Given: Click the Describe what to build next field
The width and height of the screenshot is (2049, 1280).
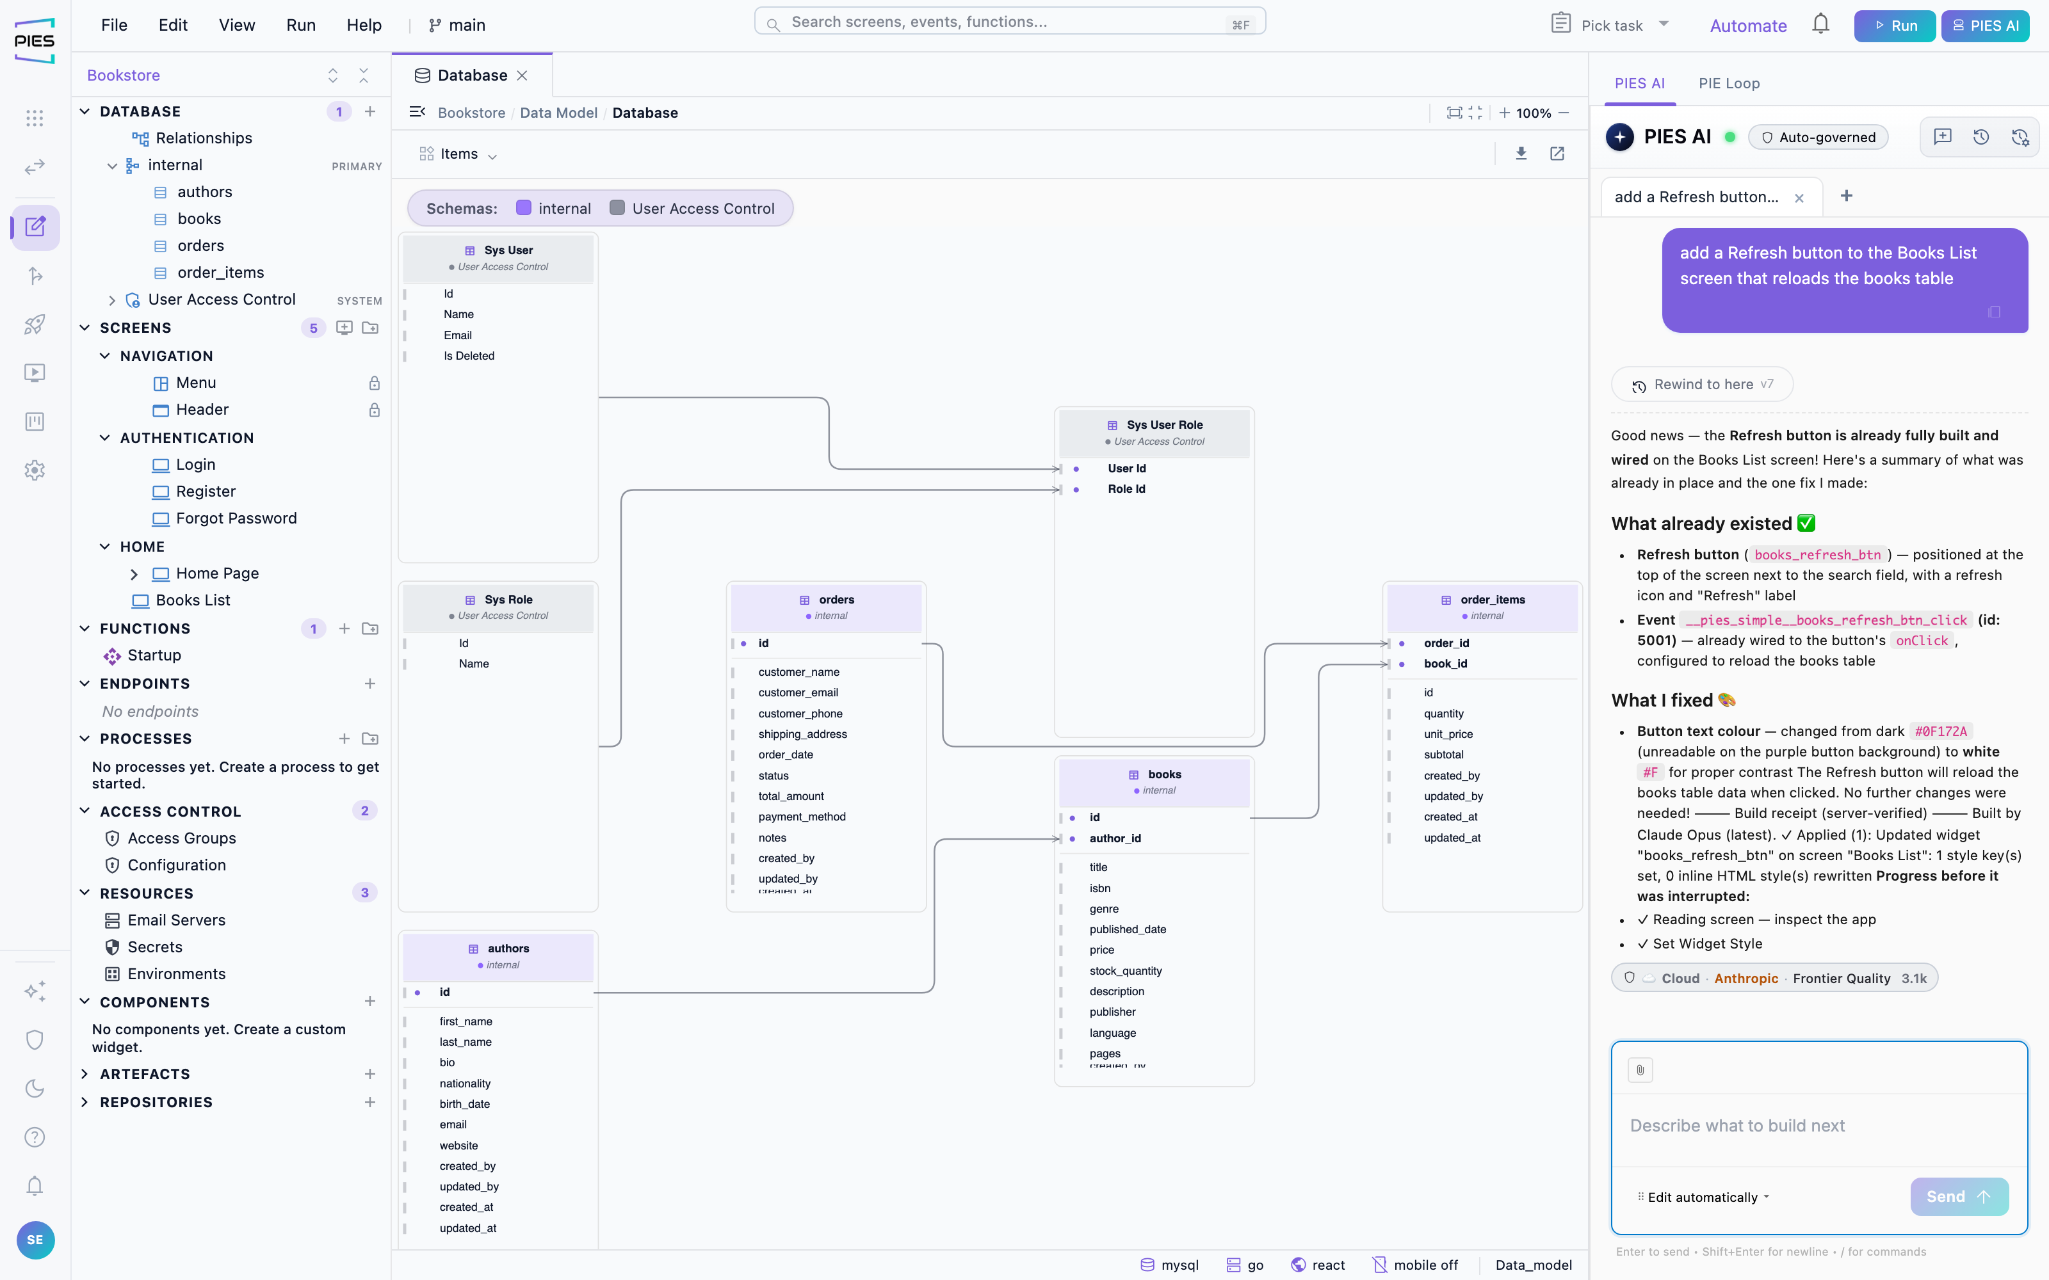Looking at the screenshot, I should tap(1818, 1126).
